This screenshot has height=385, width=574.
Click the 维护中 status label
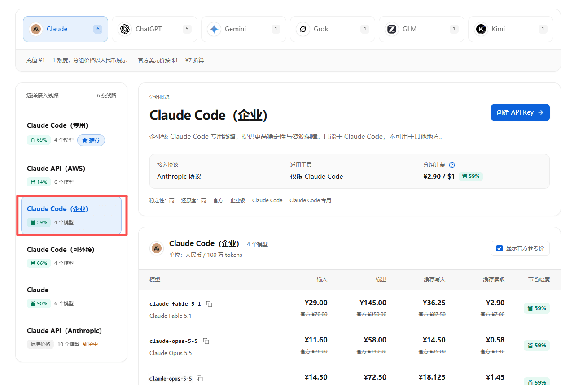click(90, 344)
